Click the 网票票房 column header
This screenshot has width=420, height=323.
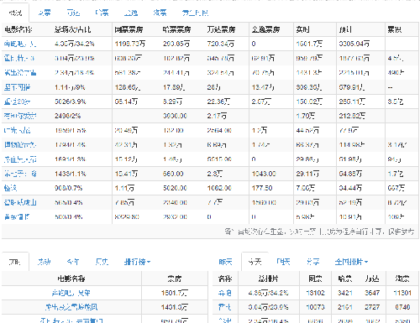point(129,29)
